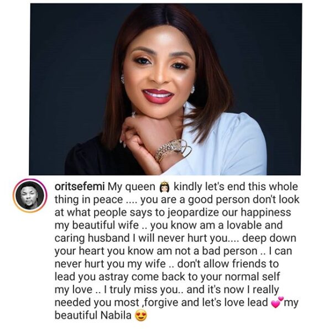Image resolution: width=329 pixels, height=329 pixels.
Task: Click 'My queen' text in the caption
Action: pyautogui.click(x=132, y=187)
